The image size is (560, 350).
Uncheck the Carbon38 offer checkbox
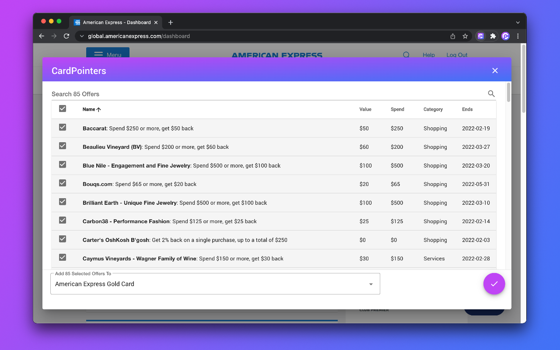pos(63,220)
